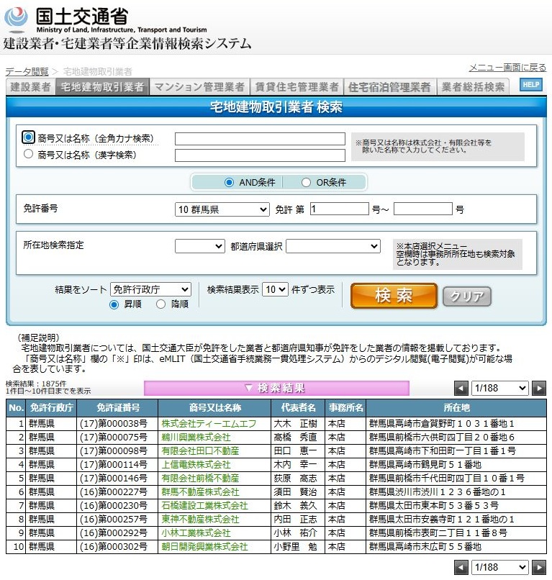
Task: Click the license number start input field
Action: pos(339,209)
